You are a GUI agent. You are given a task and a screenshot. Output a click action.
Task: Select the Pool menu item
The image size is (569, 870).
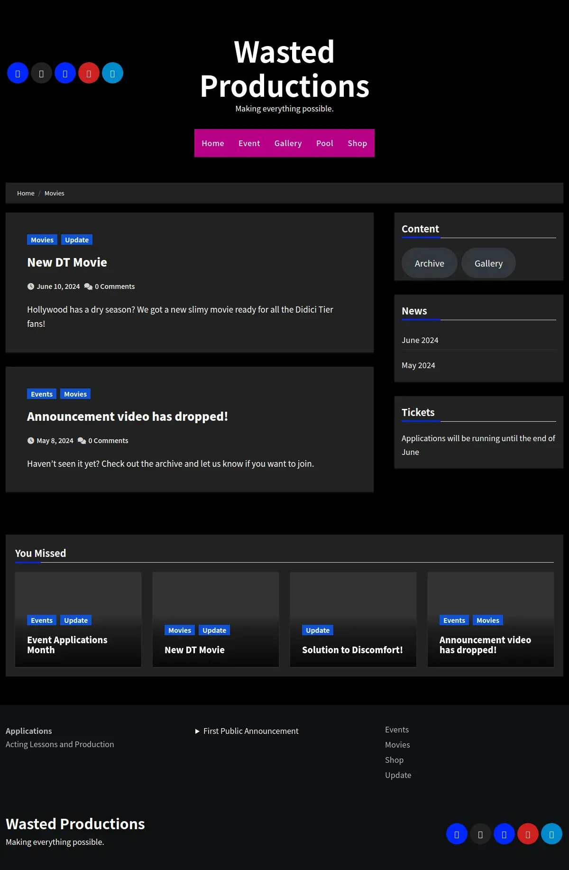[x=325, y=143]
